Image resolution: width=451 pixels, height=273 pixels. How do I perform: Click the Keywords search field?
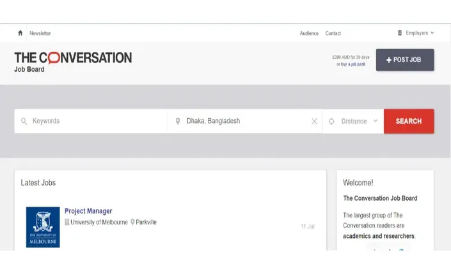click(x=91, y=121)
